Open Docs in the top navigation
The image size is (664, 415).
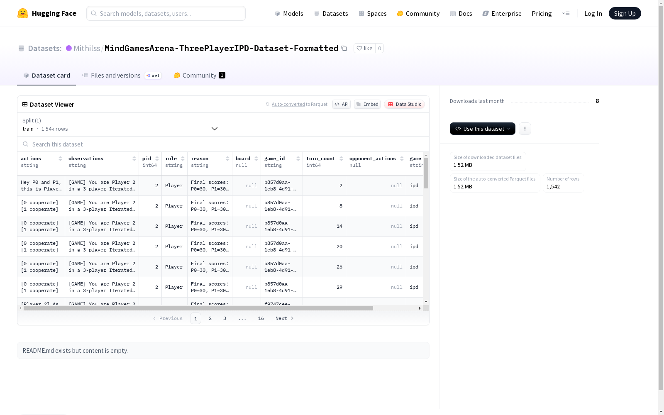(x=461, y=13)
